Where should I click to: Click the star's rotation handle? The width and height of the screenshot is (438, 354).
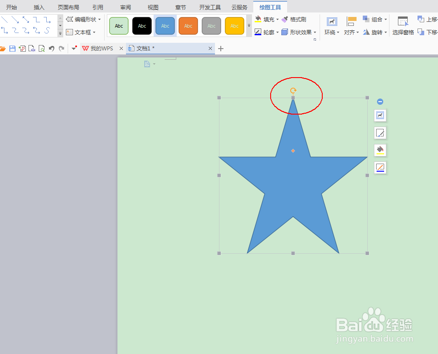point(293,91)
